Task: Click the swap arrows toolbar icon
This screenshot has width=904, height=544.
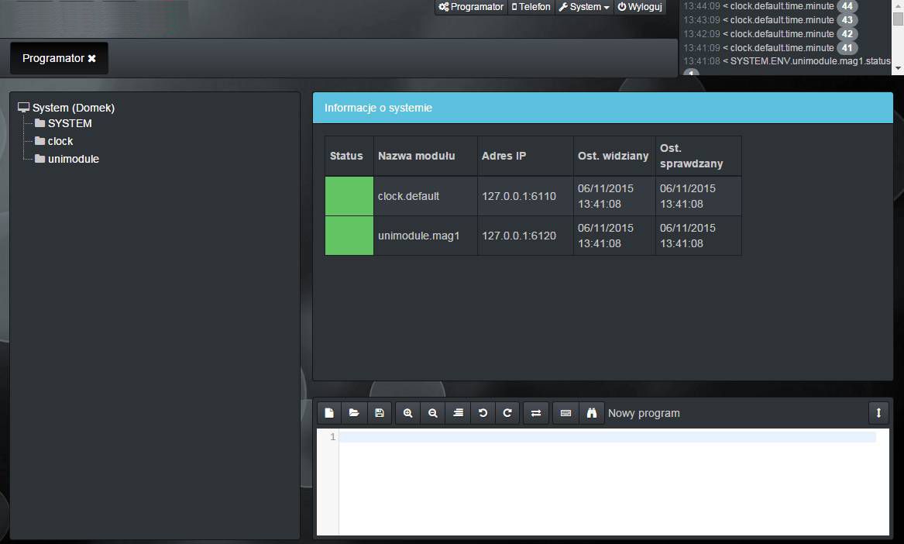Action: pos(535,413)
